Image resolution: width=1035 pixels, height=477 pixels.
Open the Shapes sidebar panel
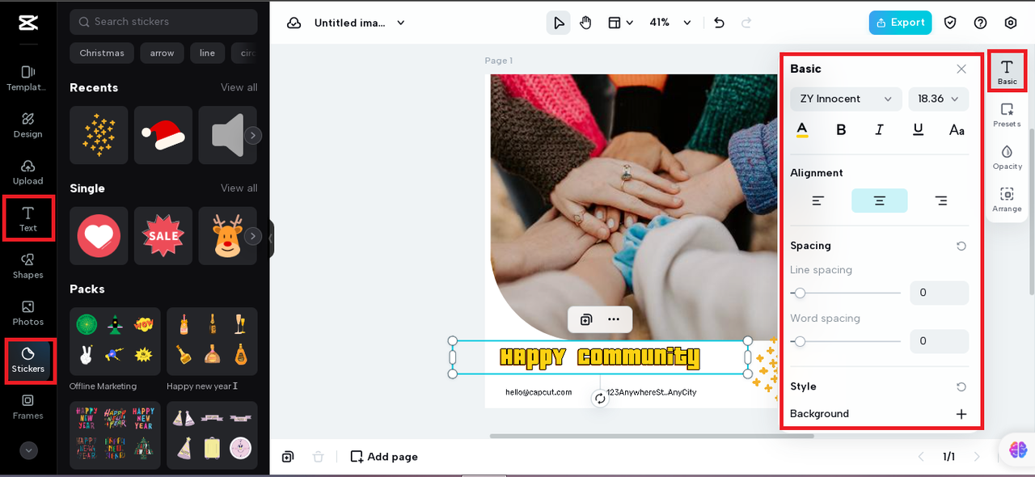pos(27,266)
